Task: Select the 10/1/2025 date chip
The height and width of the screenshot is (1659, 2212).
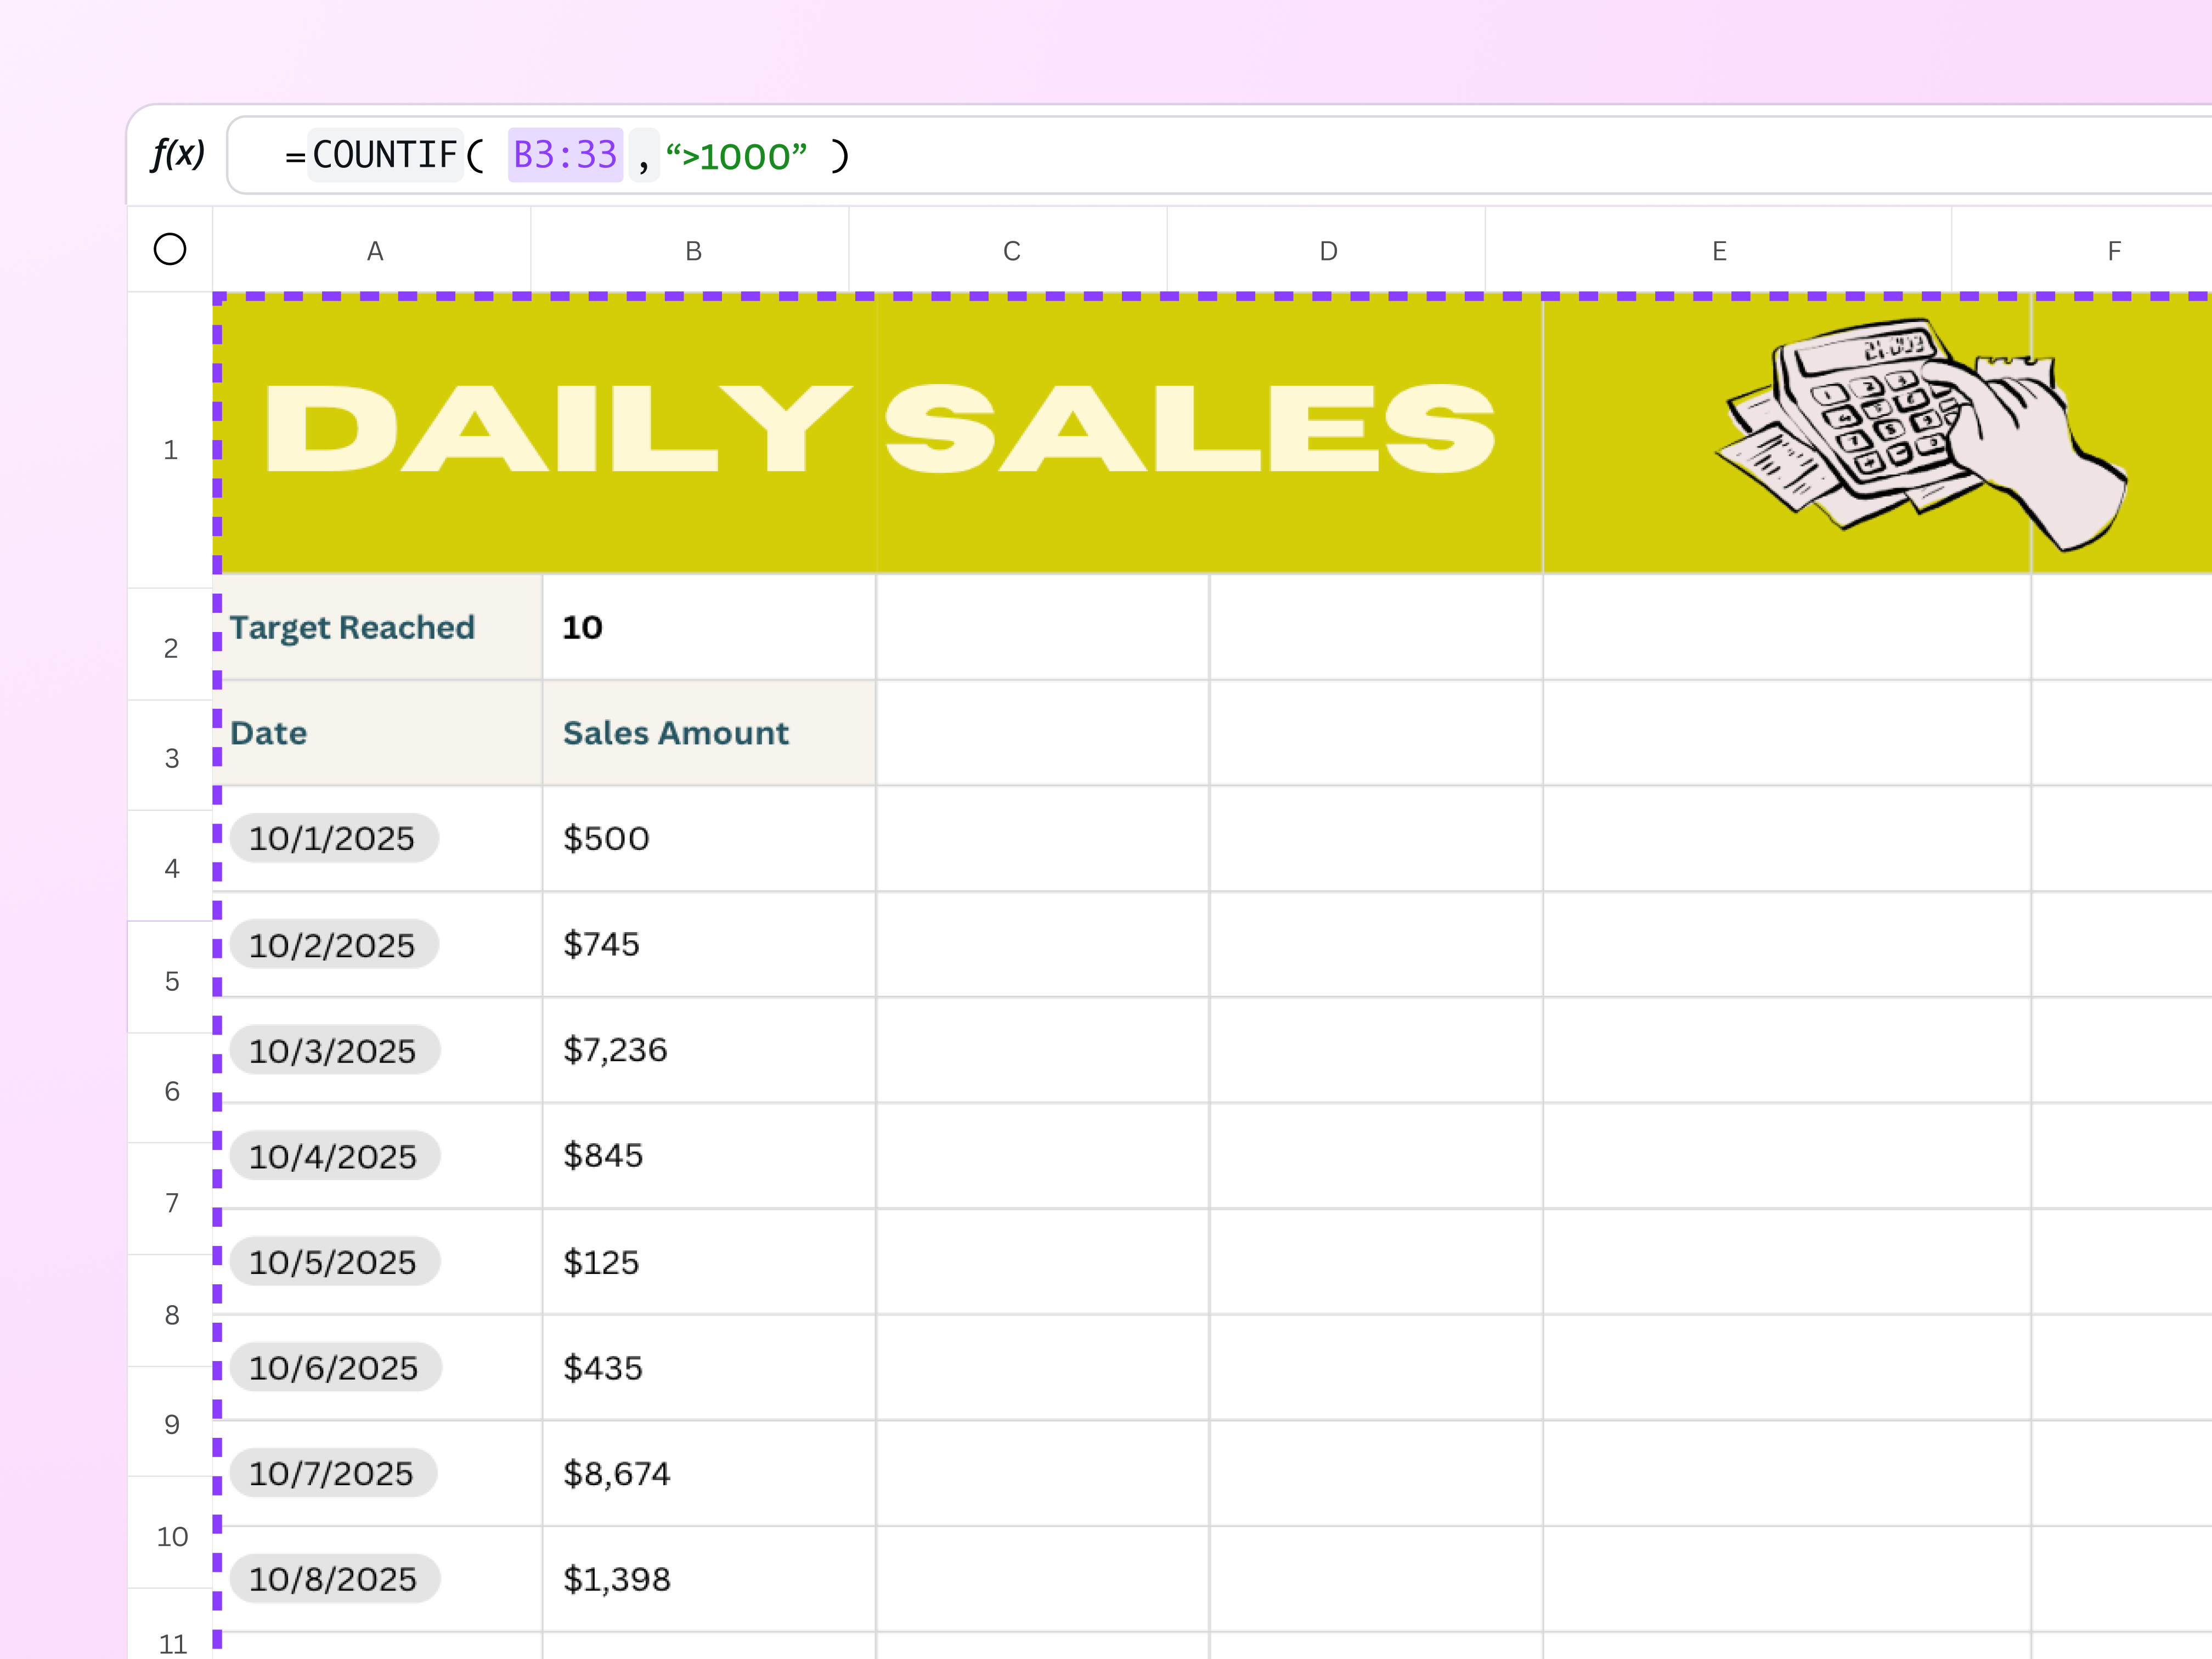Action: 333,838
